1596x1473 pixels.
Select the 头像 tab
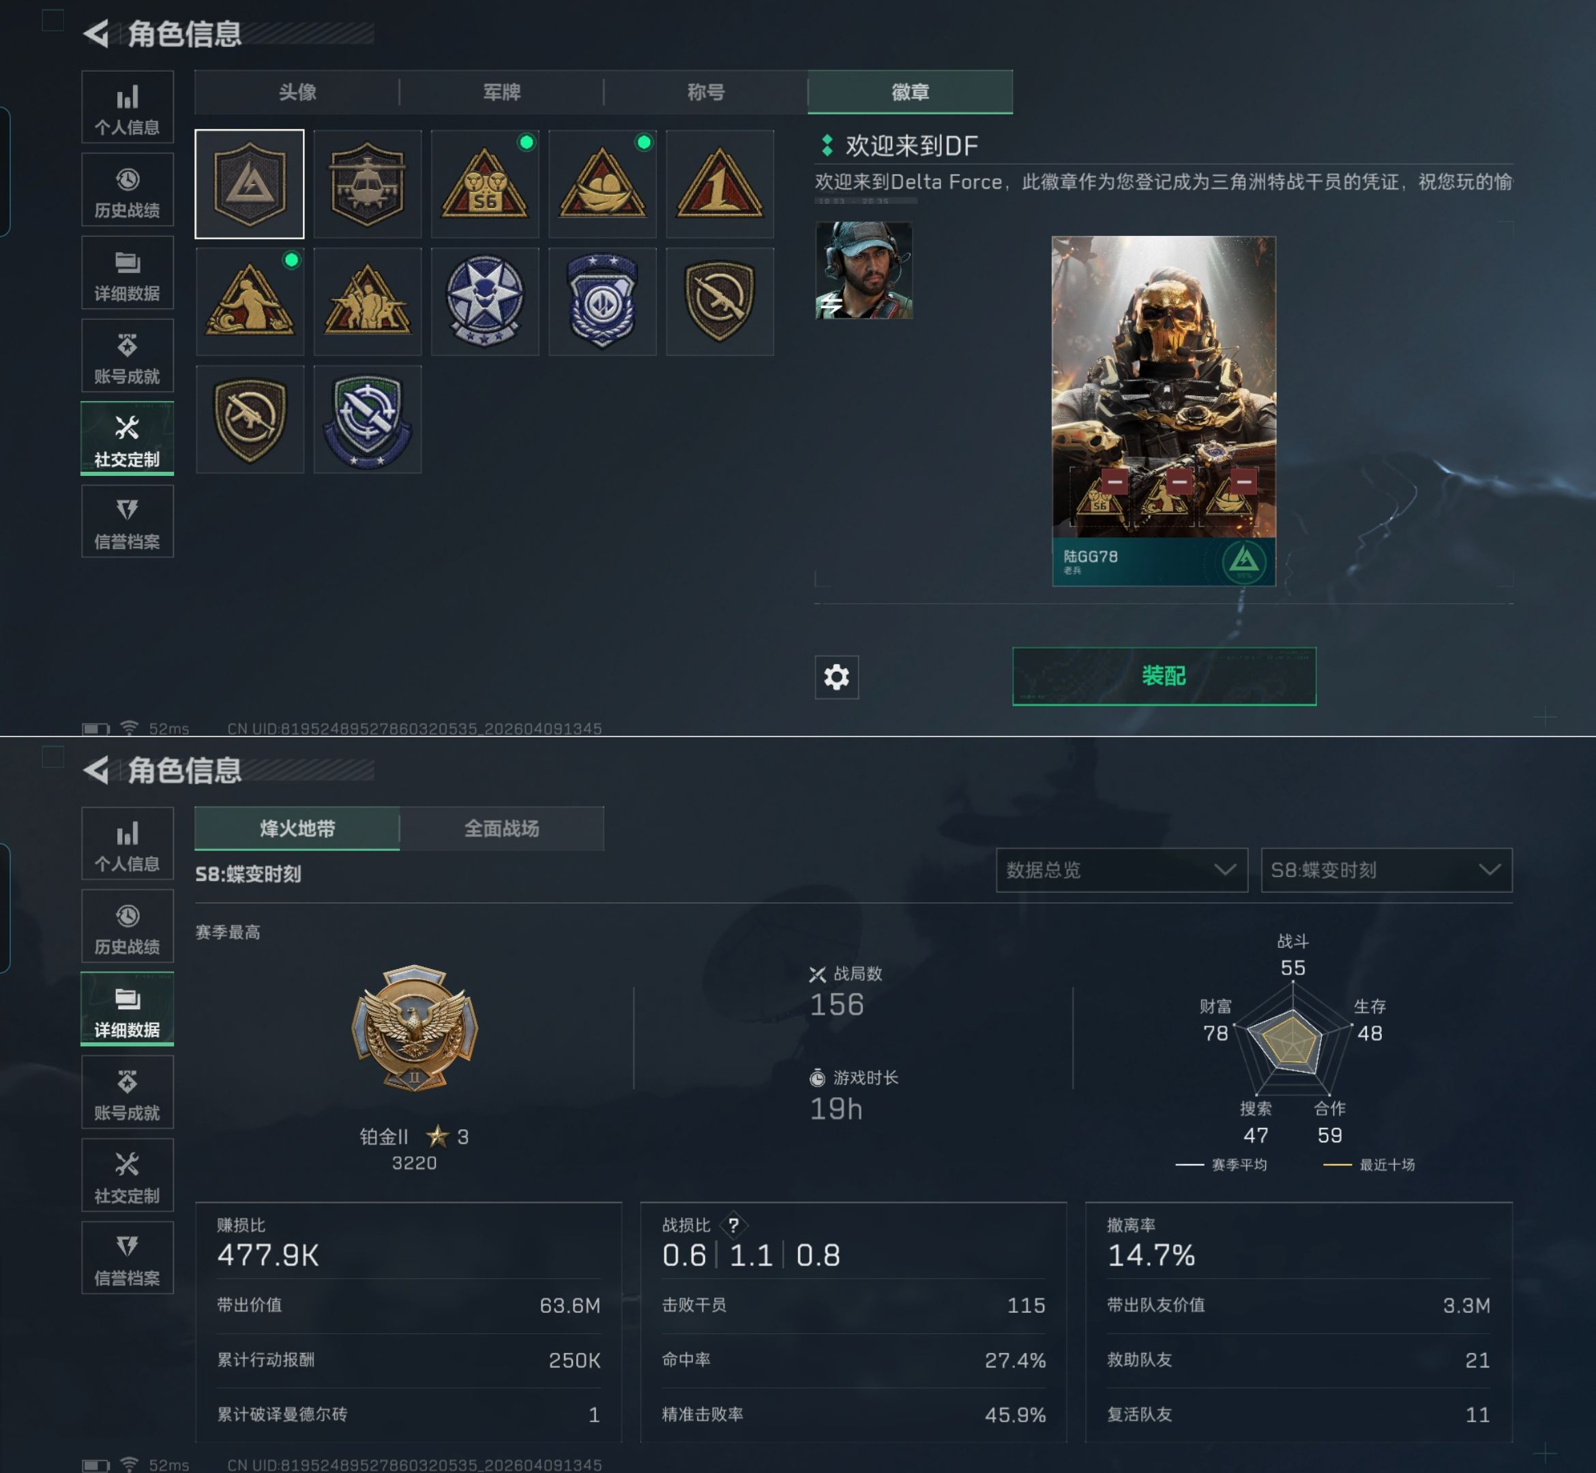click(297, 91)
